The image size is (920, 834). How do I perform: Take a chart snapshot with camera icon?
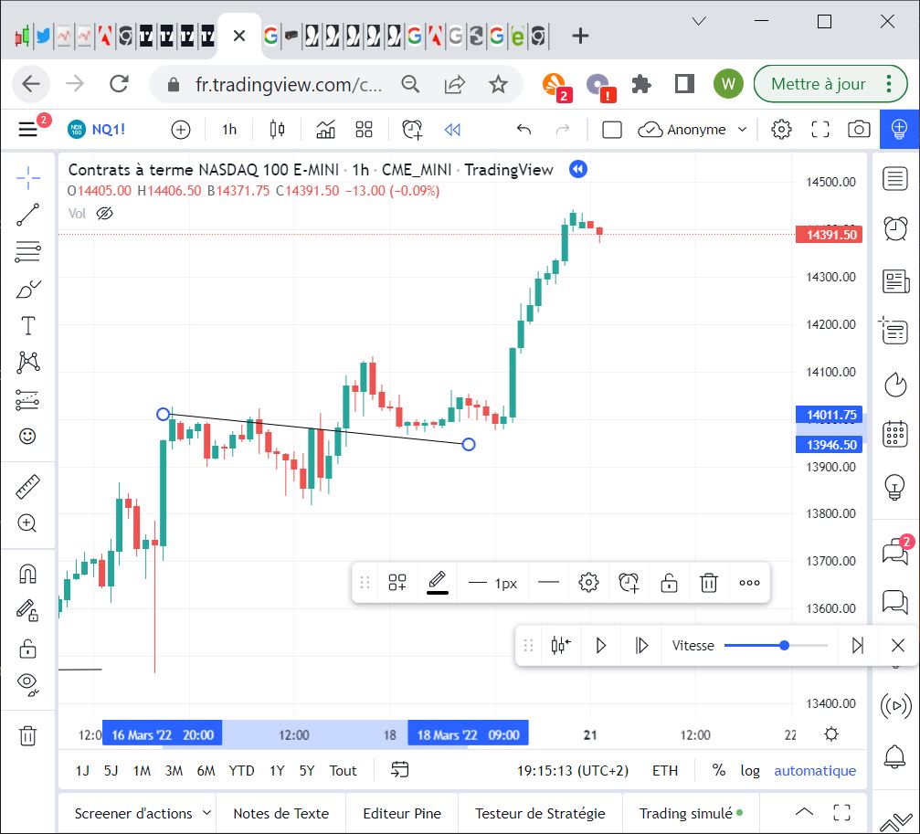click(859, 130)
